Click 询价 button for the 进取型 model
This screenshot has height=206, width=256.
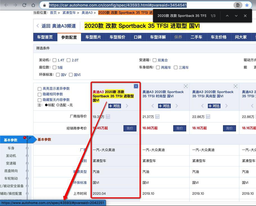[130, 128]
